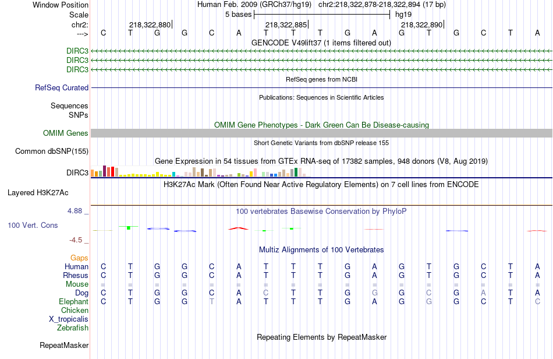Click the 218,322,885 ruler coordinate
This screenshot has height=359, width=553.
pyautogui.click(x=286, y=24)
